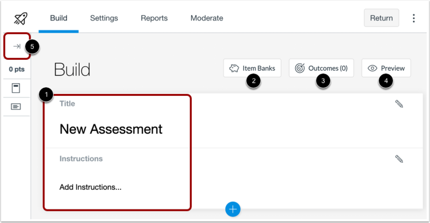This screenshot has height=223, width=430.
Task: Select the instructions page icon in sidebar
Action: 16,88
